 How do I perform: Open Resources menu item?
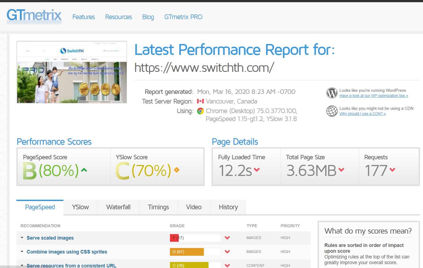(x=119, y=17)
